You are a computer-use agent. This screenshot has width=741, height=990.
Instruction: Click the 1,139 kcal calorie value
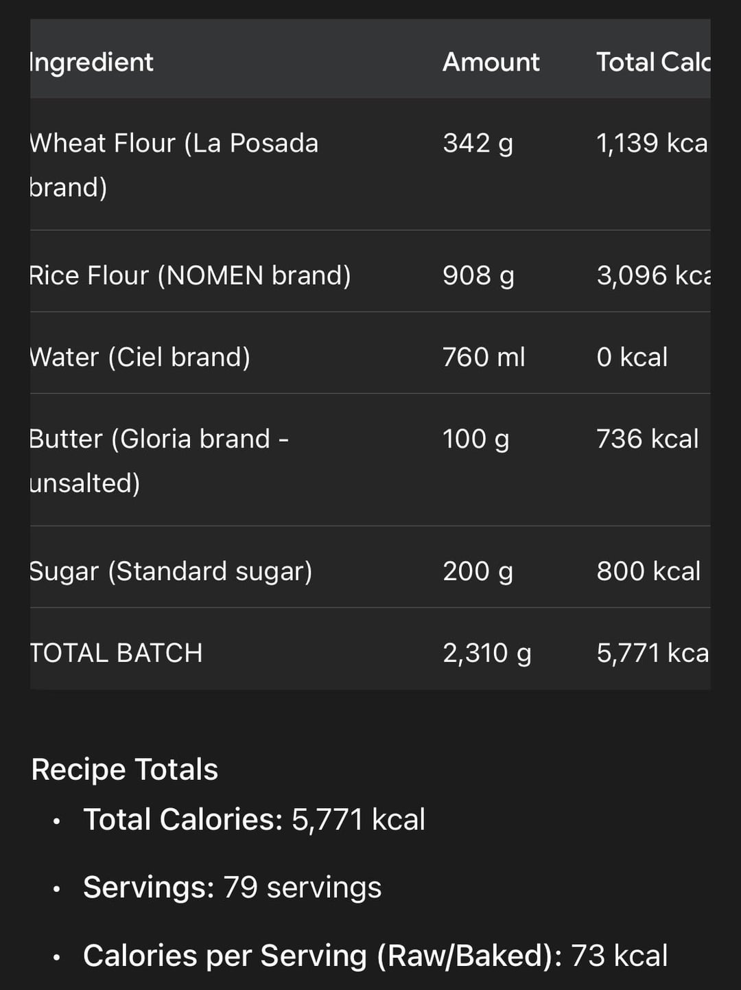651,143
